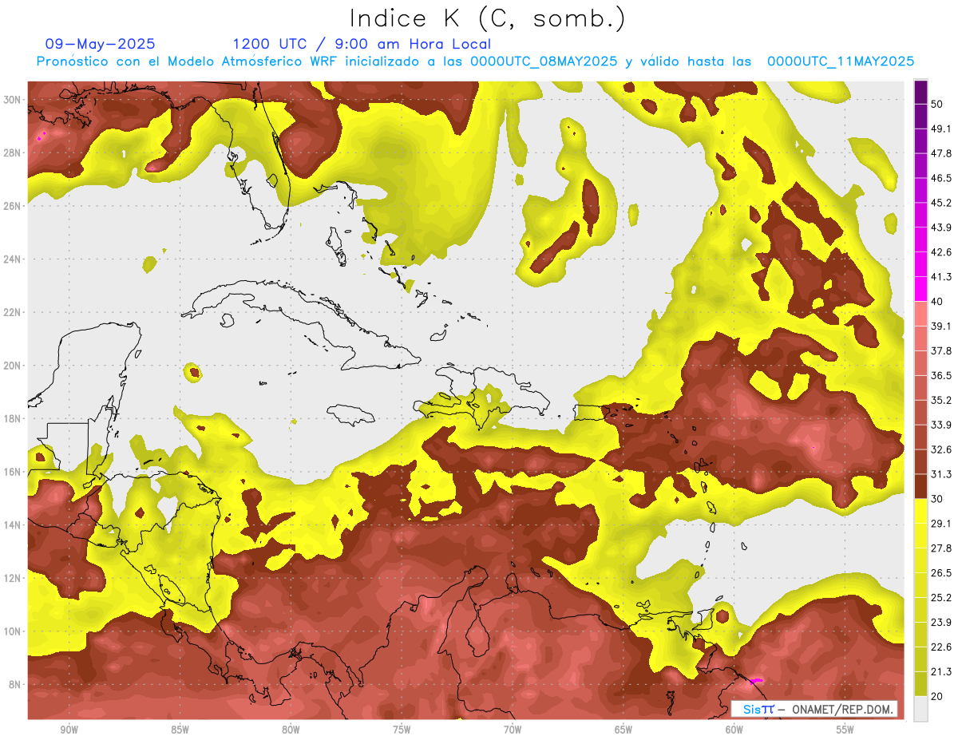Click the color bar value 41.3
The width and height of the screenshot is (958, 740).
point(942,277)
